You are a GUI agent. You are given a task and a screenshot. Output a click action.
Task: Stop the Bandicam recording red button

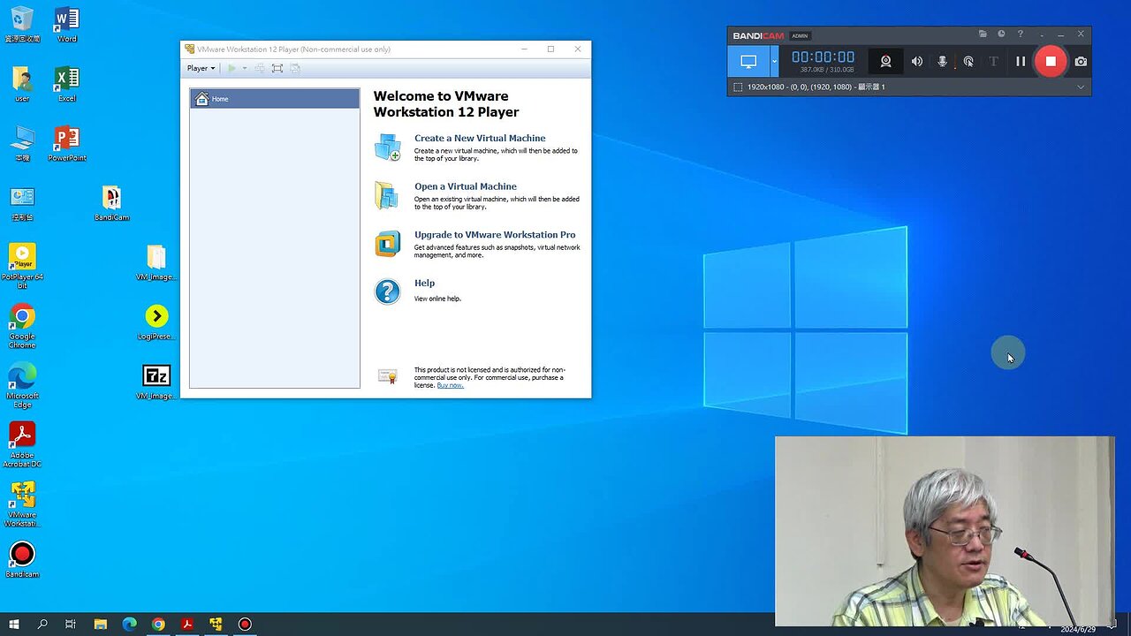(x=1051, y=62)
